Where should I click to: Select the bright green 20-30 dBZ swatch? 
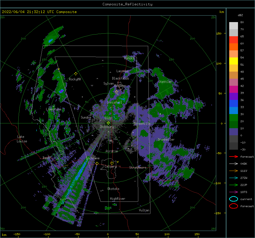pyautogui.click(x=233, y=118)
